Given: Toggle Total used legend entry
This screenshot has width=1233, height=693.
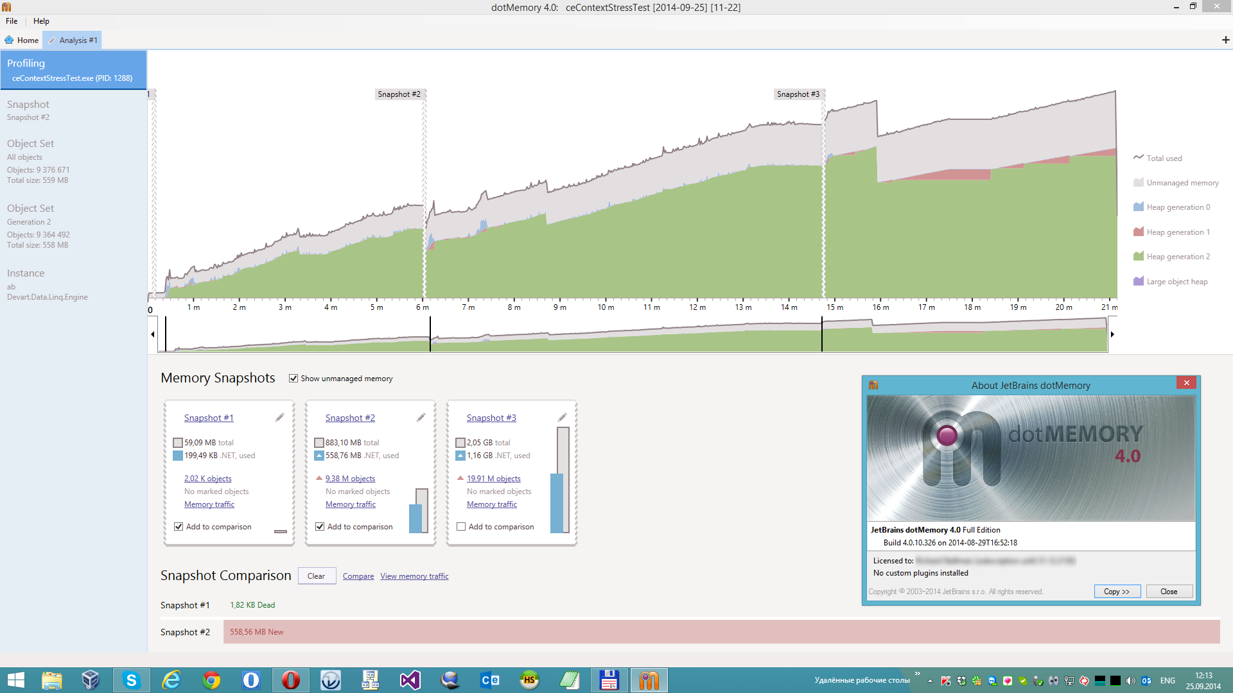Looking at the screenshot, I should (1158, 158).
